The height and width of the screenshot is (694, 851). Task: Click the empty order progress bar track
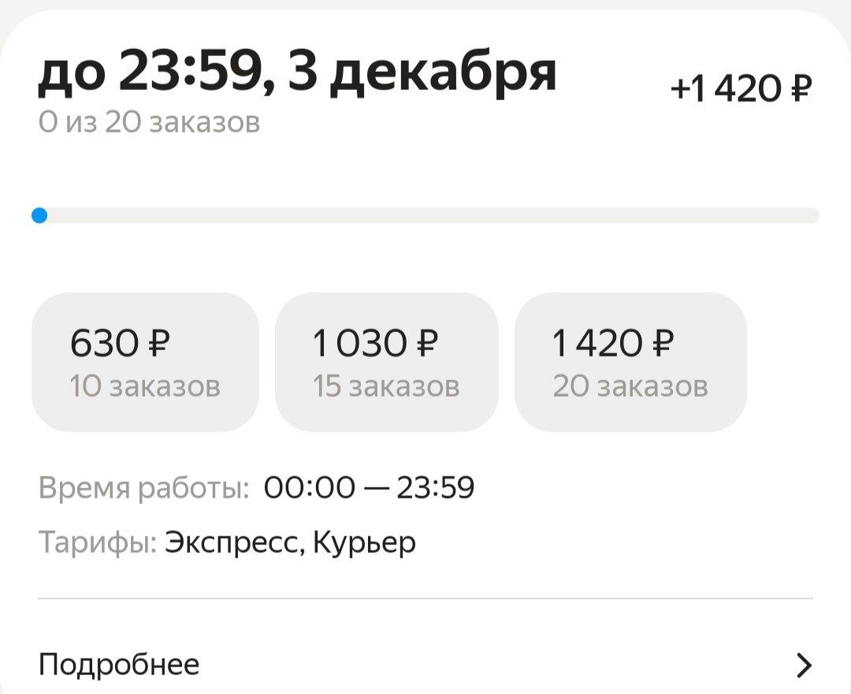429,215
